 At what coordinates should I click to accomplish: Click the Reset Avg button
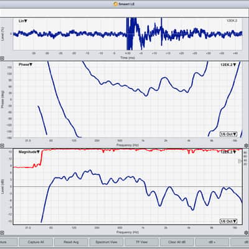click(71, 242)
